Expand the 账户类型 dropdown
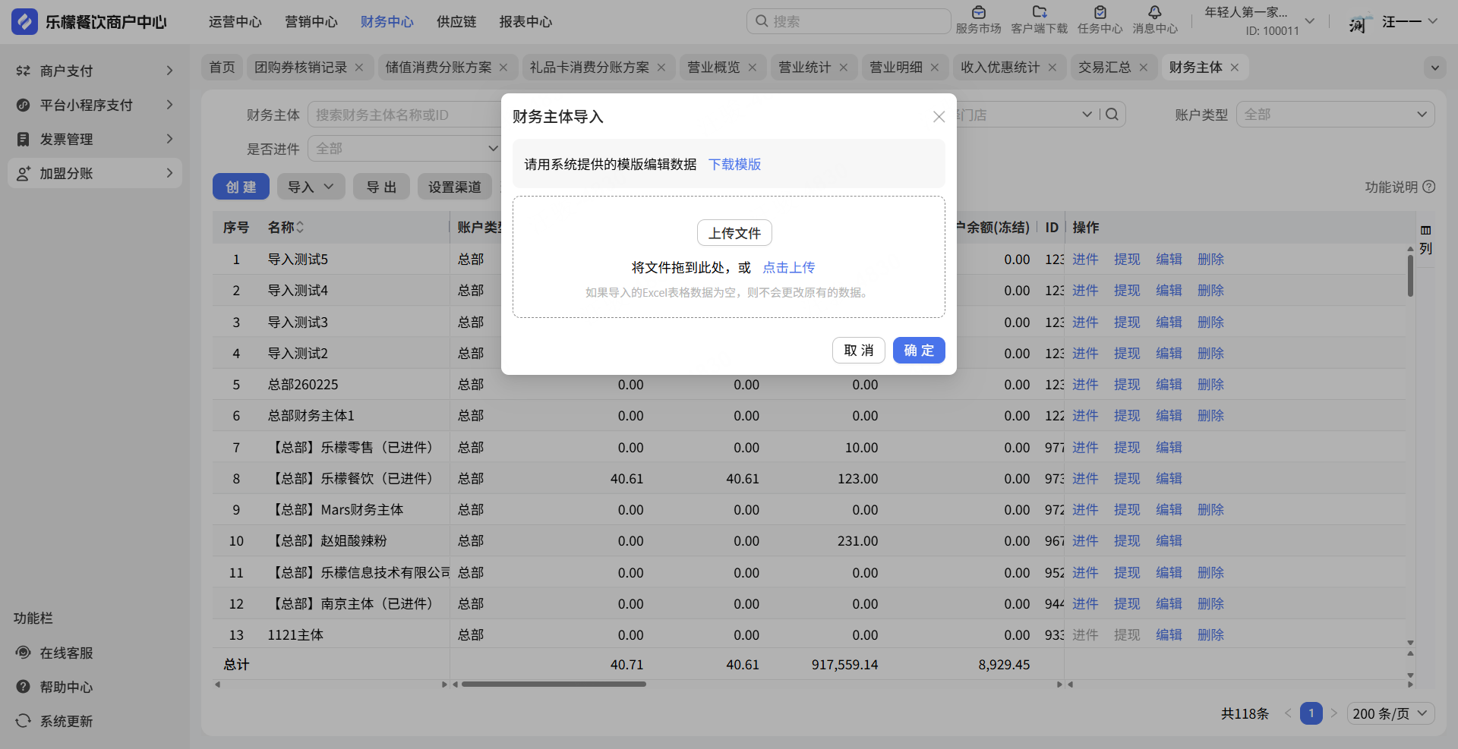This screenshot has height=749, width=1458. pos(1335,115)
